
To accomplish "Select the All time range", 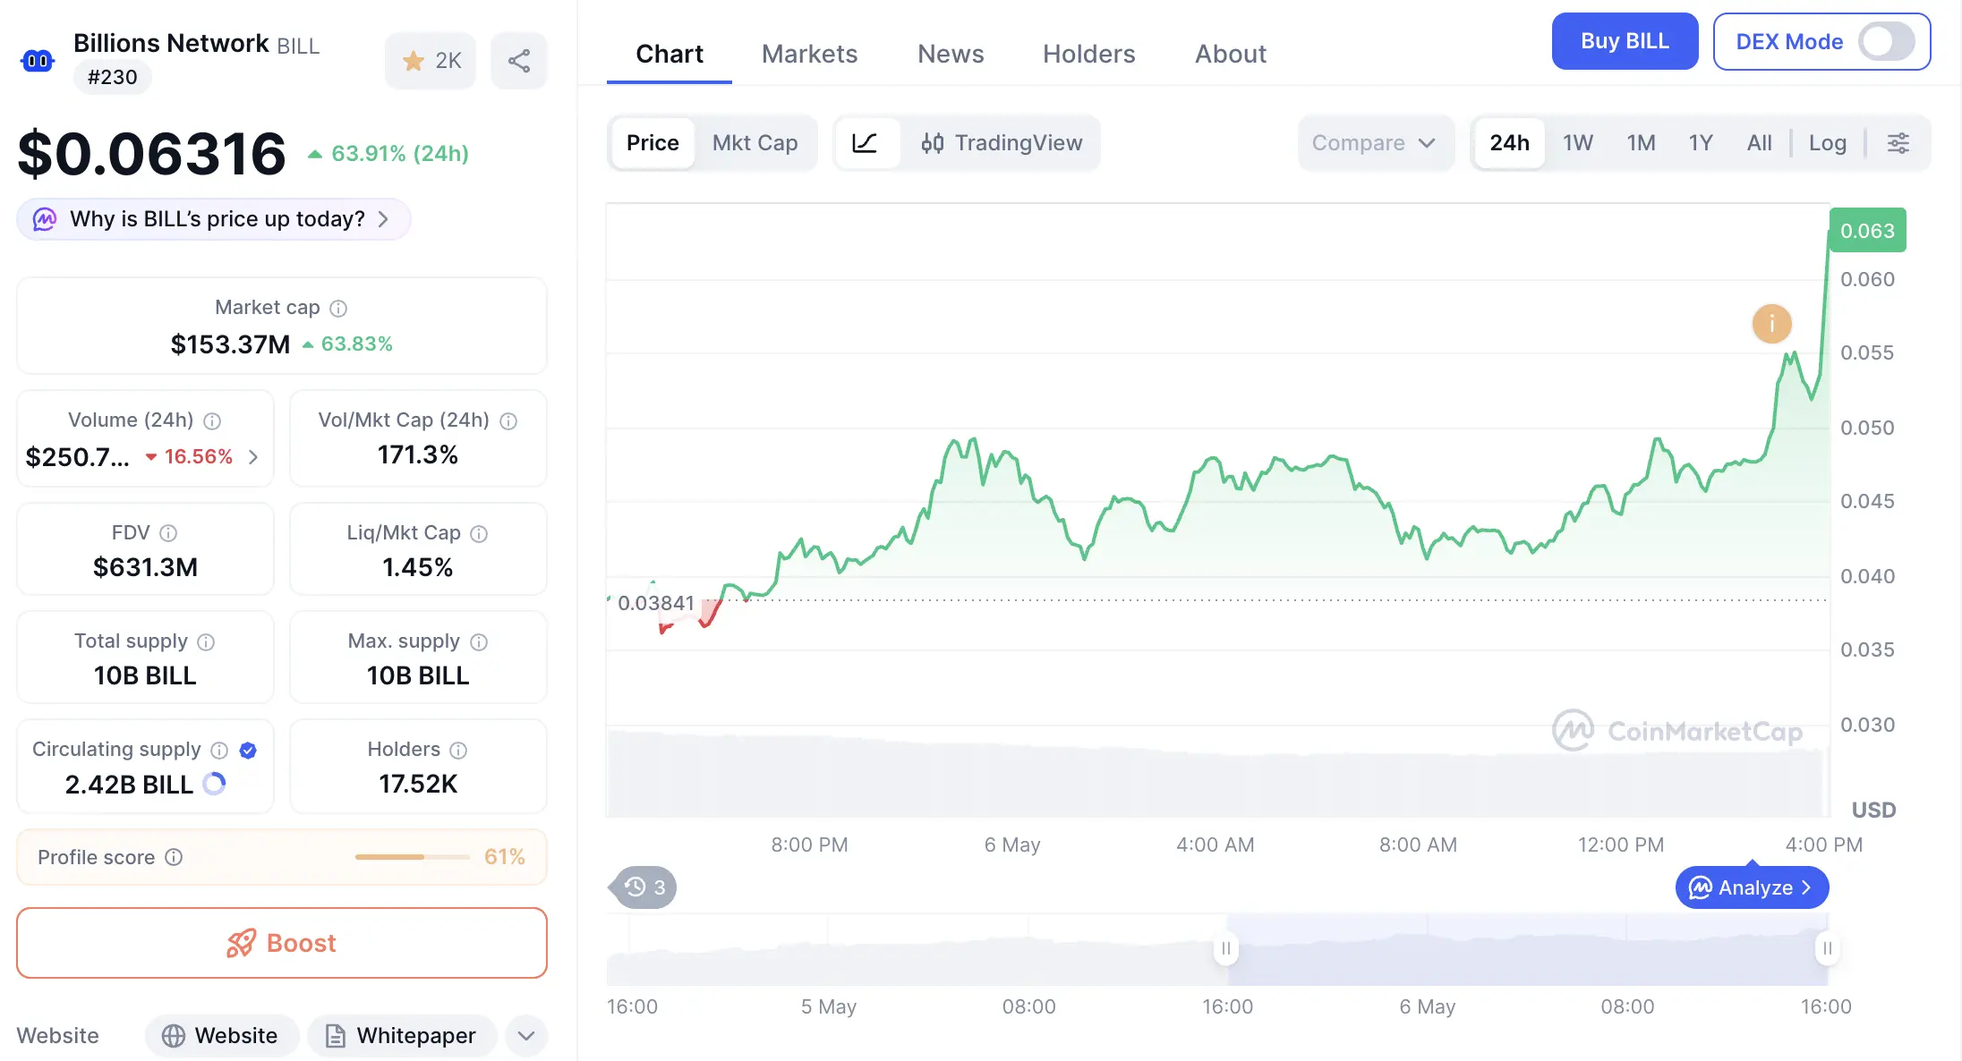I will click(x=1759, y=143).
